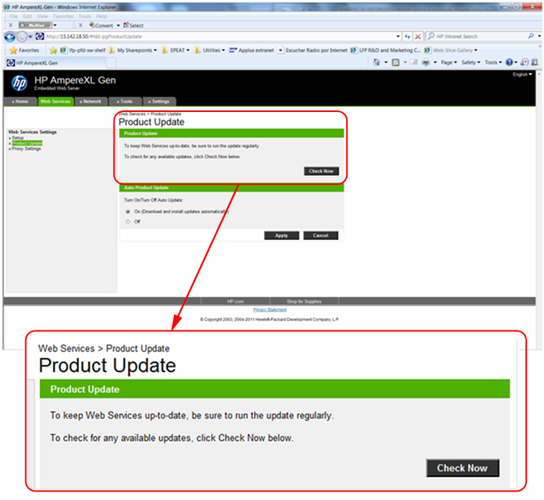The width and height of the screenshot is (544, 500).
Task: Switch to the Network tab
Action: tap(91, 101)
